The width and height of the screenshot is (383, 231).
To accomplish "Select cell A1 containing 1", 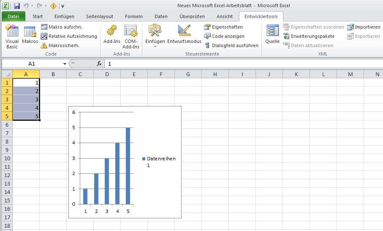I will coord(26,82).
